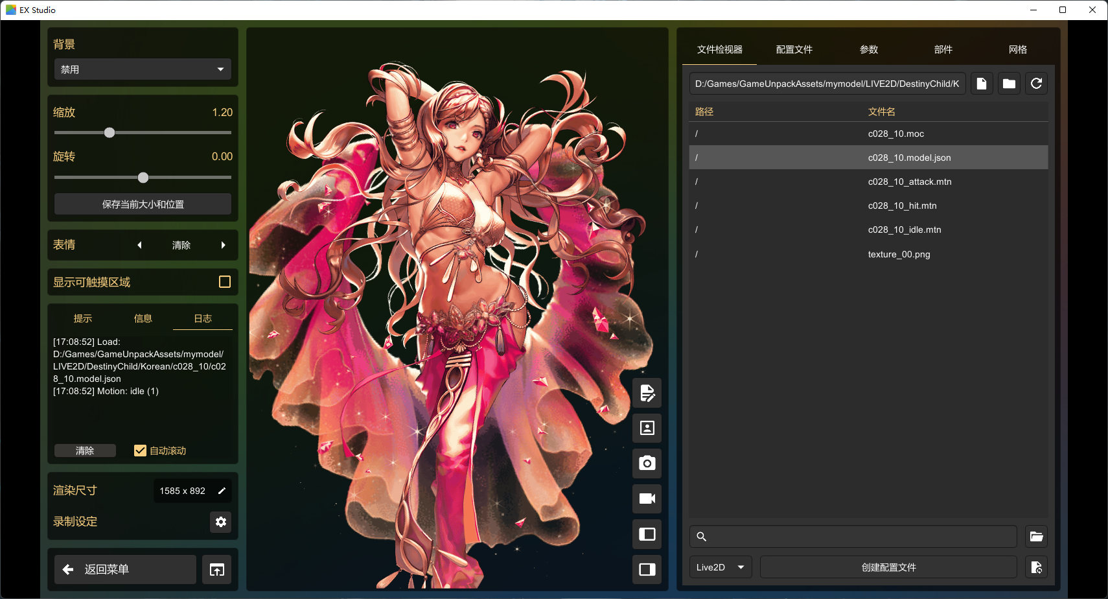The image size is (1108, 599).
Task: Click 保存当前大小和位置 button
Action: click(143, 204)
